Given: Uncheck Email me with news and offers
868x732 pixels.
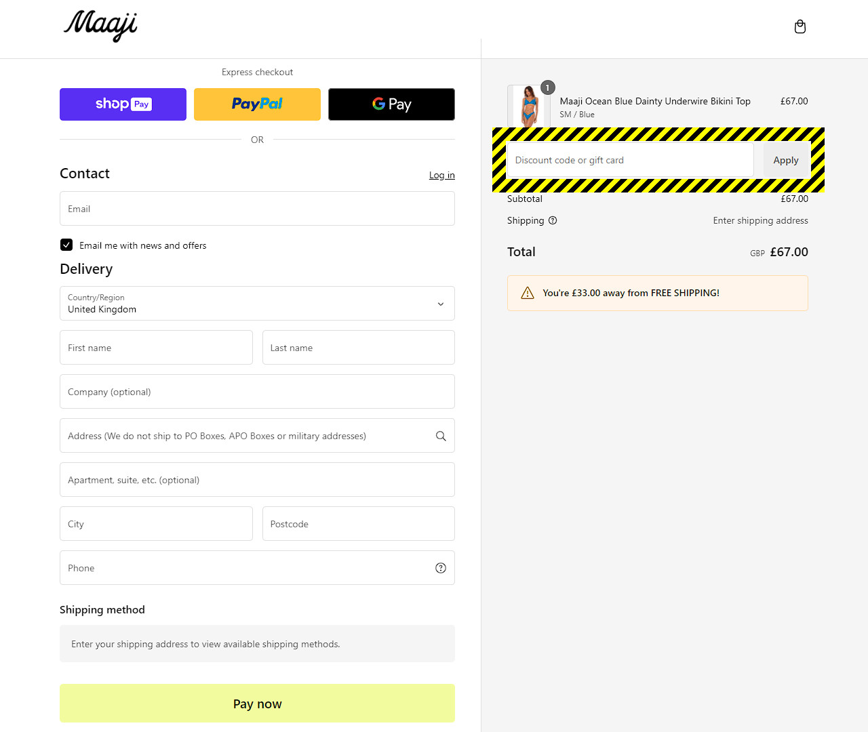Looking at the screenshot, I should click(66, 245).
